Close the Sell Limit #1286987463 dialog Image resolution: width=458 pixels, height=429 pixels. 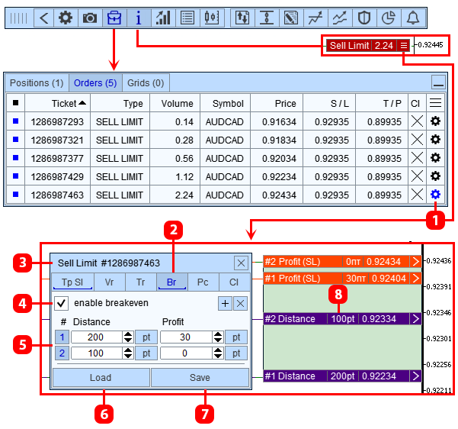(241, 263)
